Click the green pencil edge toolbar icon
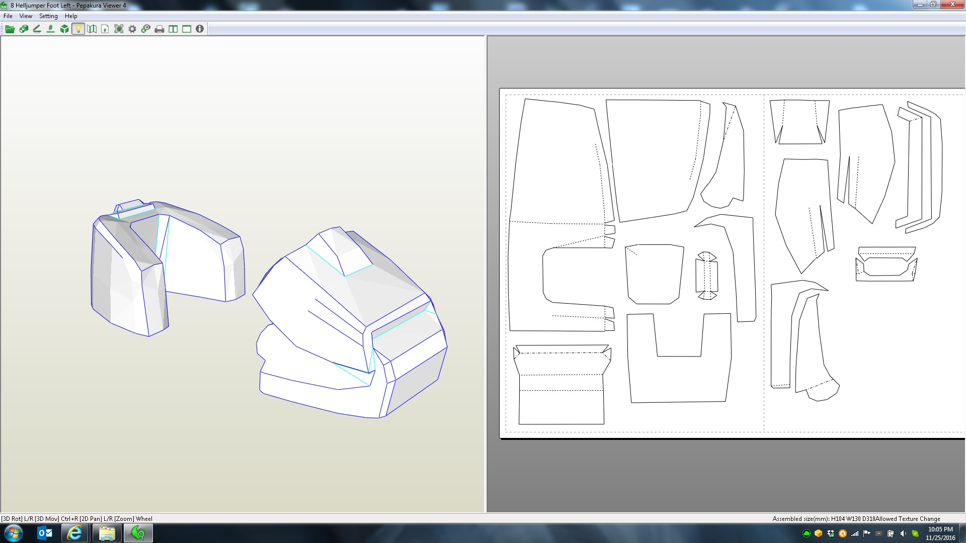Screen dimensions: 966x543 pos(37,29)
